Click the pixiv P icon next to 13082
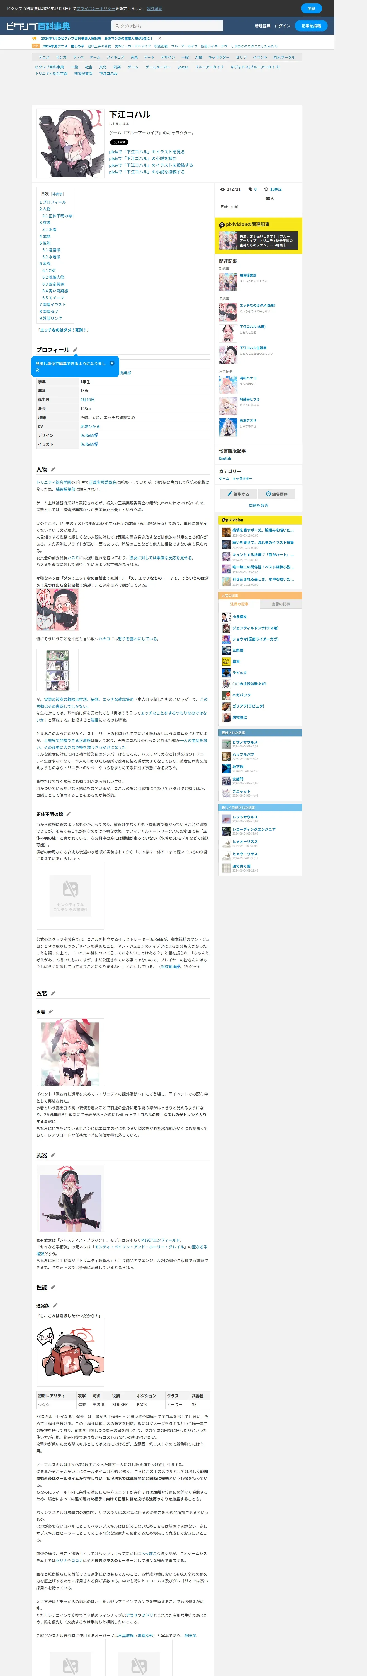Image resolution: width=367 pixels, height=1676 pixels. pos(266,189)
